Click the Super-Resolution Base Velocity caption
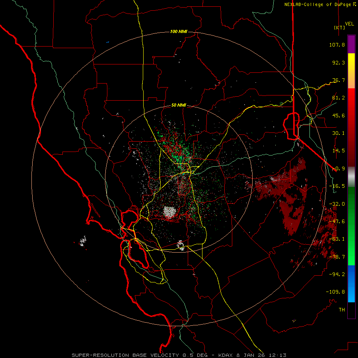 coord(179,355)
